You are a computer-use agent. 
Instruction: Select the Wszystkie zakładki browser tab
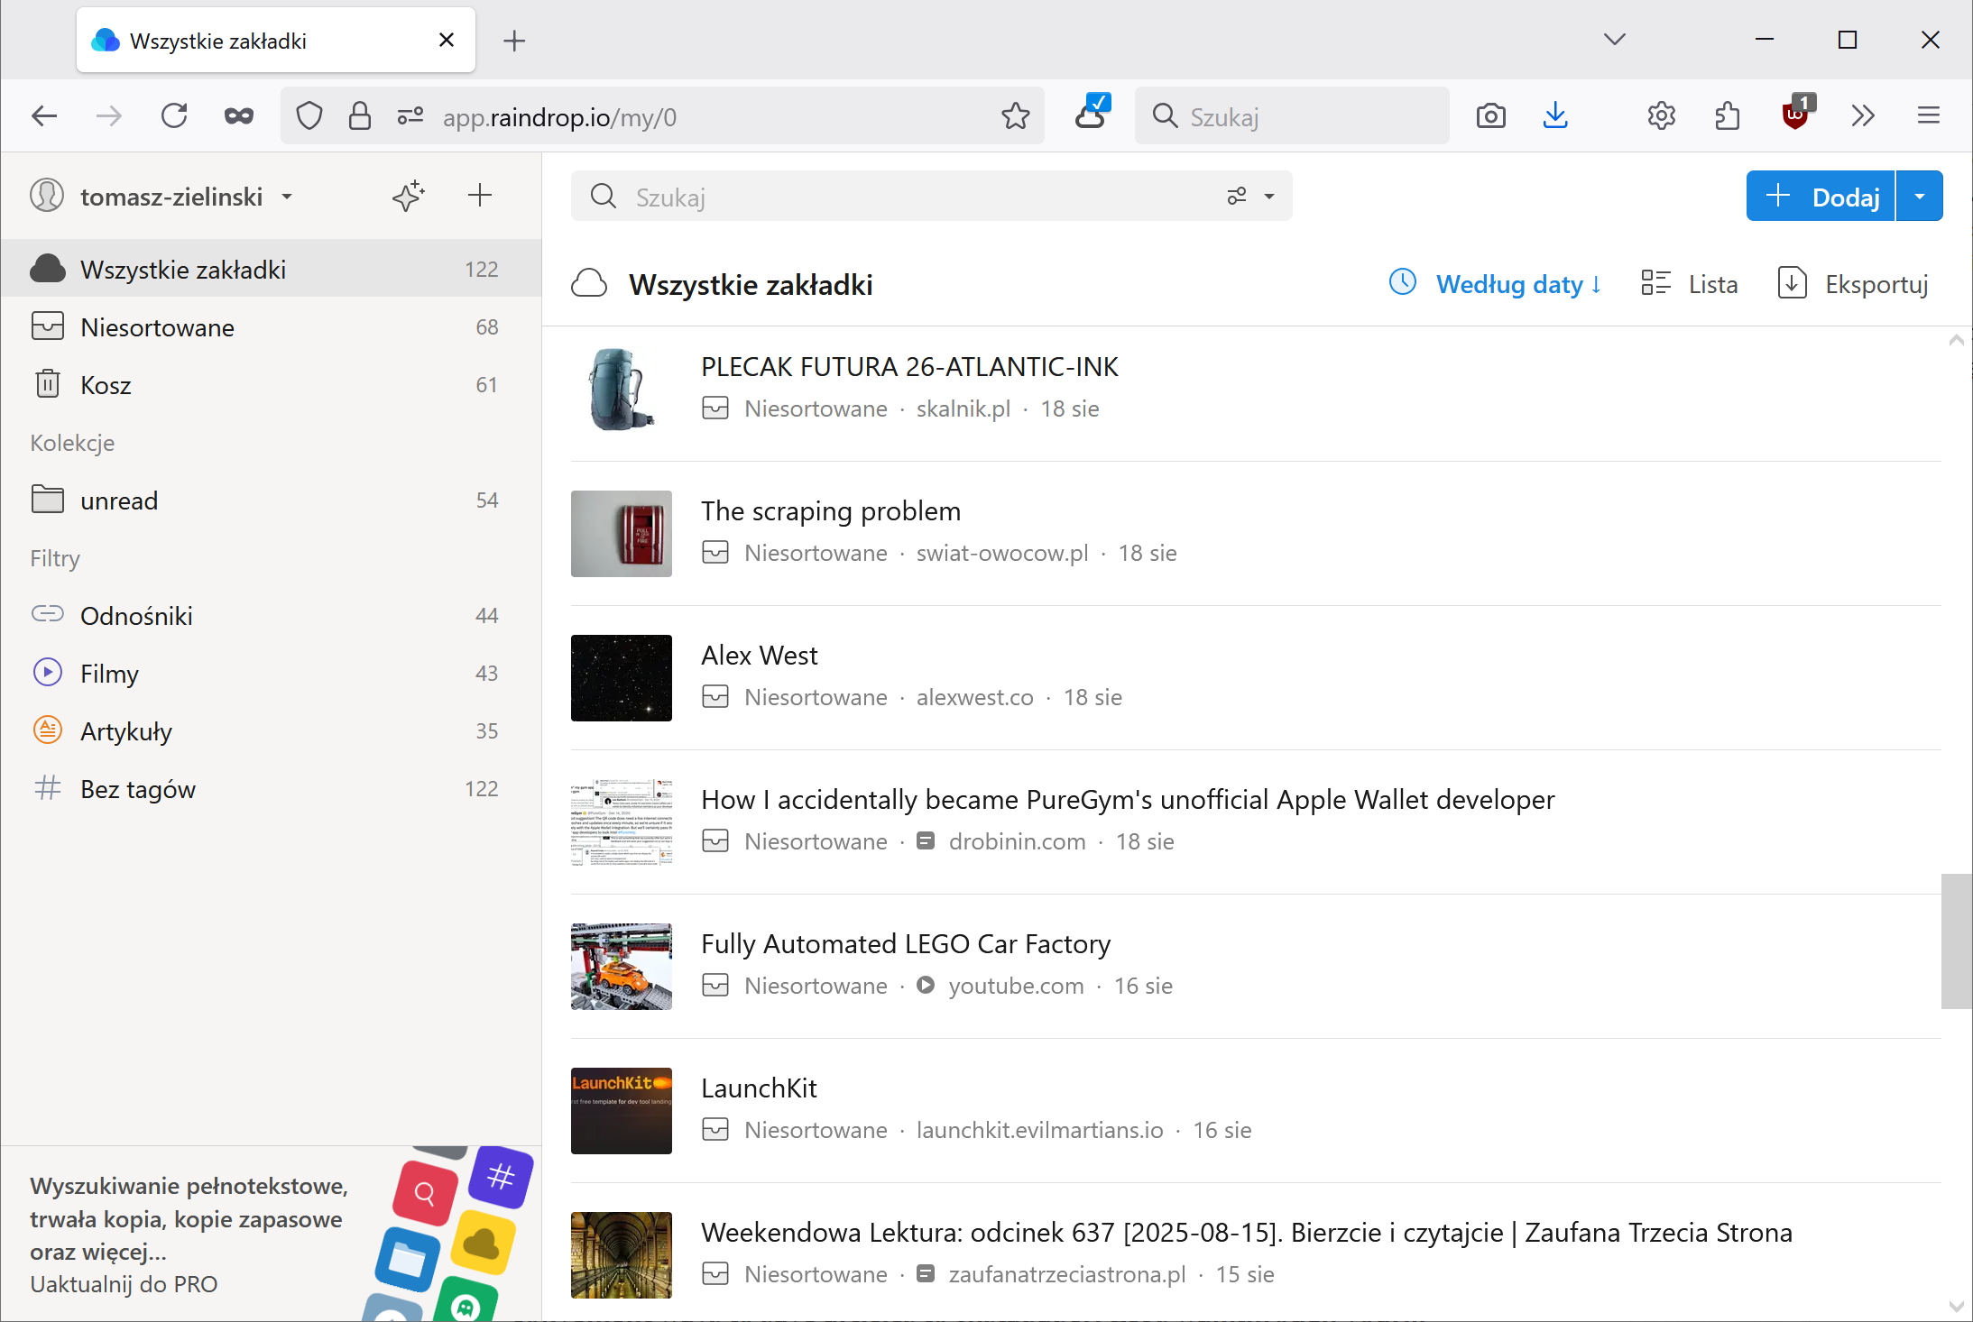[276, 40]
